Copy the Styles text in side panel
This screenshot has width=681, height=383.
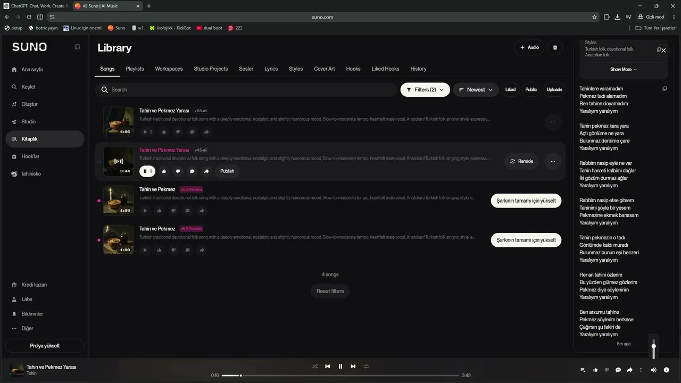[x=659, y=50]
